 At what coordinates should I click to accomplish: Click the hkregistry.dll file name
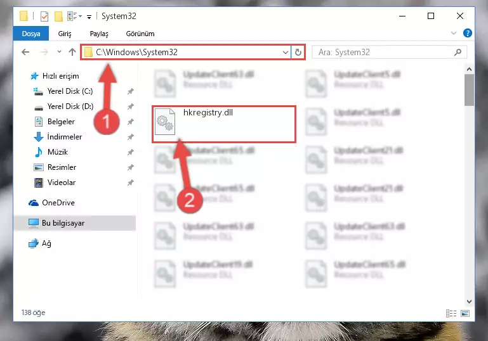point(208,113)
